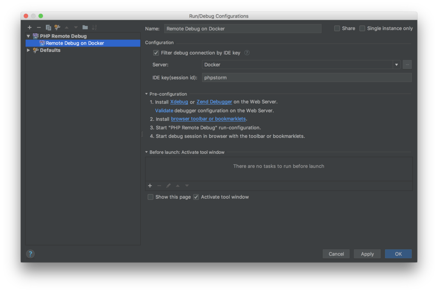
Task: Click step 3 Start PHP Remote Debug text
Action: pyautogui.click(x=208, y=128)
